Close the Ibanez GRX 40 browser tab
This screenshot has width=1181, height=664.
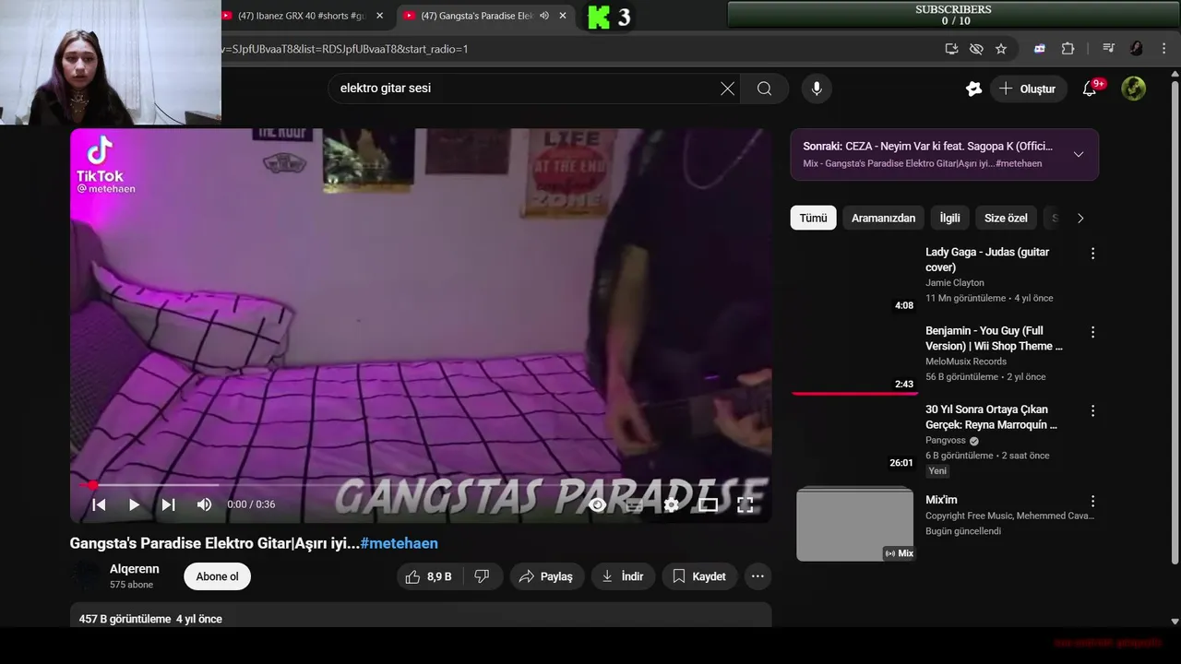pos(379,16)
